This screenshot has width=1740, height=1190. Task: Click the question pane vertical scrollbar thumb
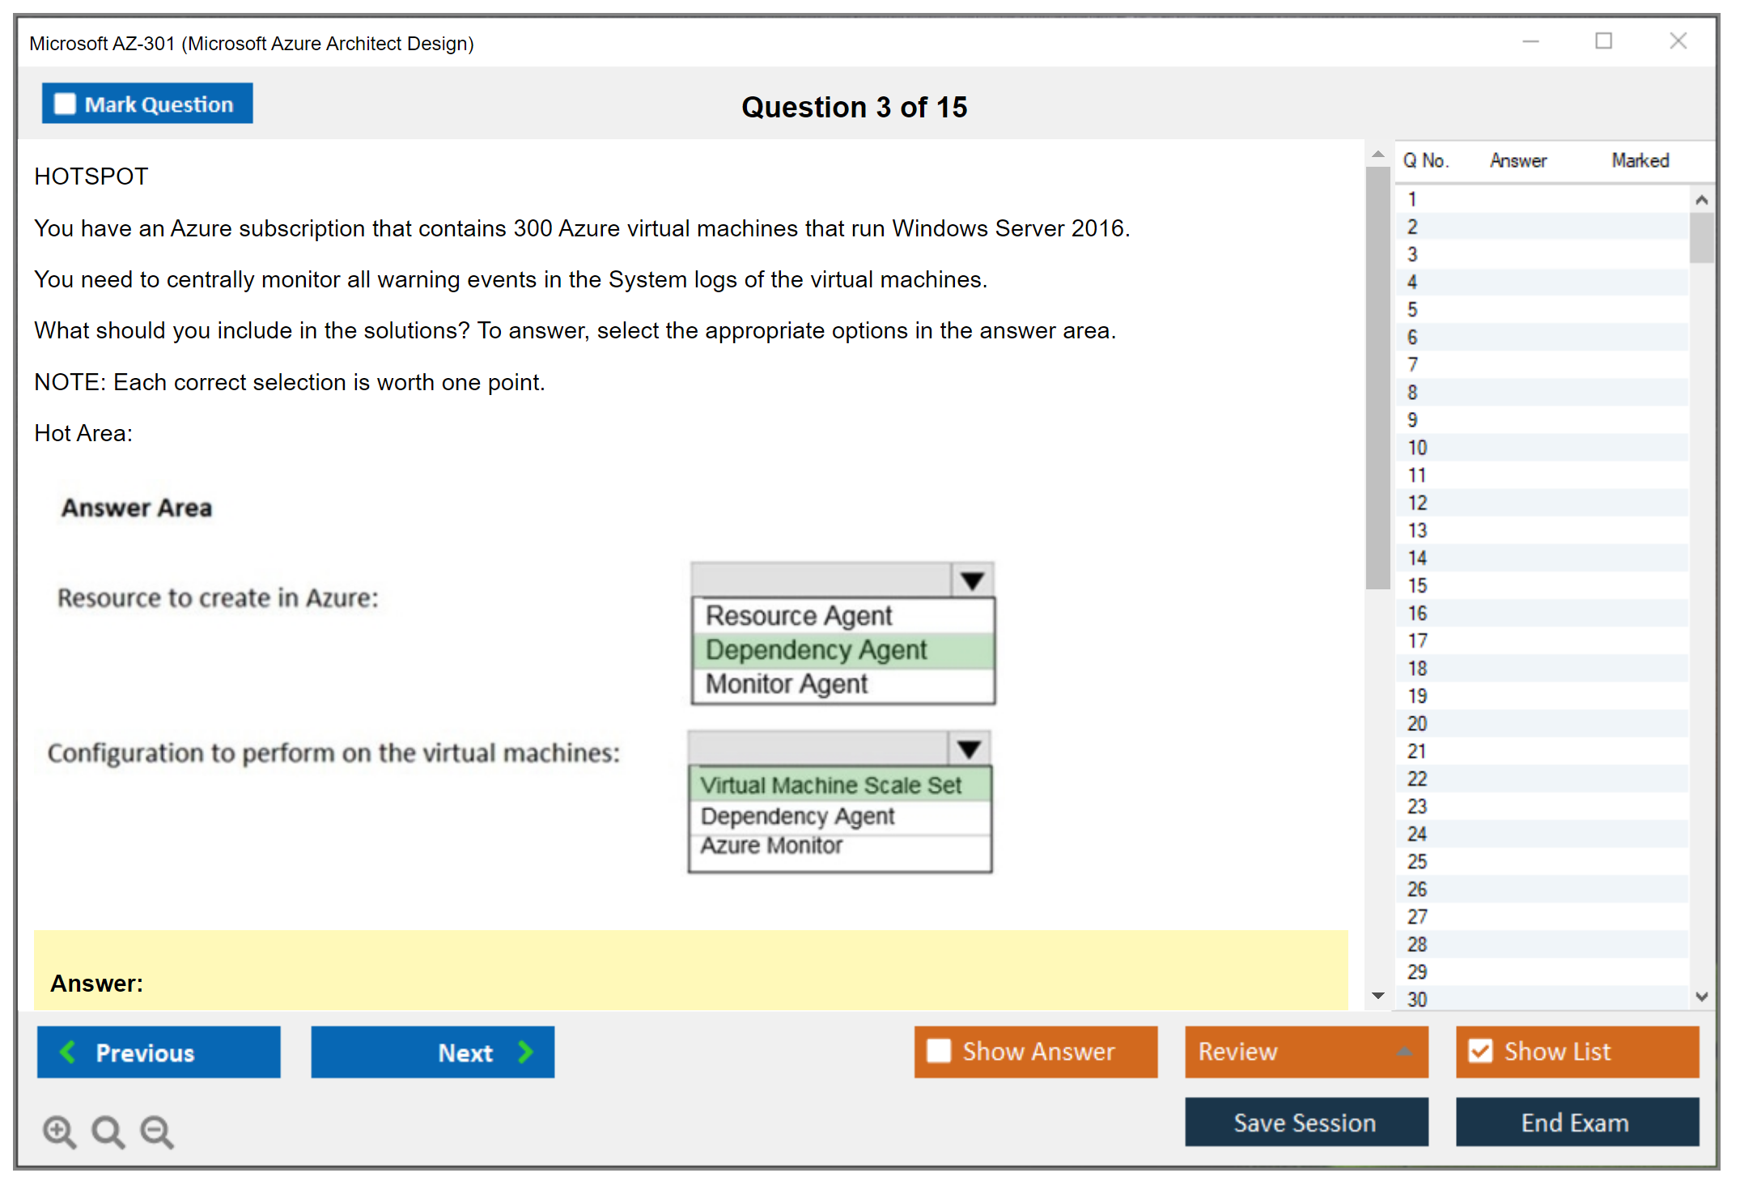point(1377,378)
